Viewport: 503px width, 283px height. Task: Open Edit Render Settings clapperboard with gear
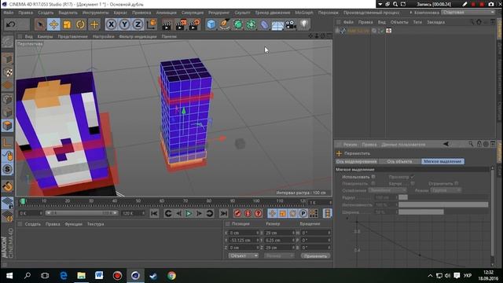(x=194, y=24)
